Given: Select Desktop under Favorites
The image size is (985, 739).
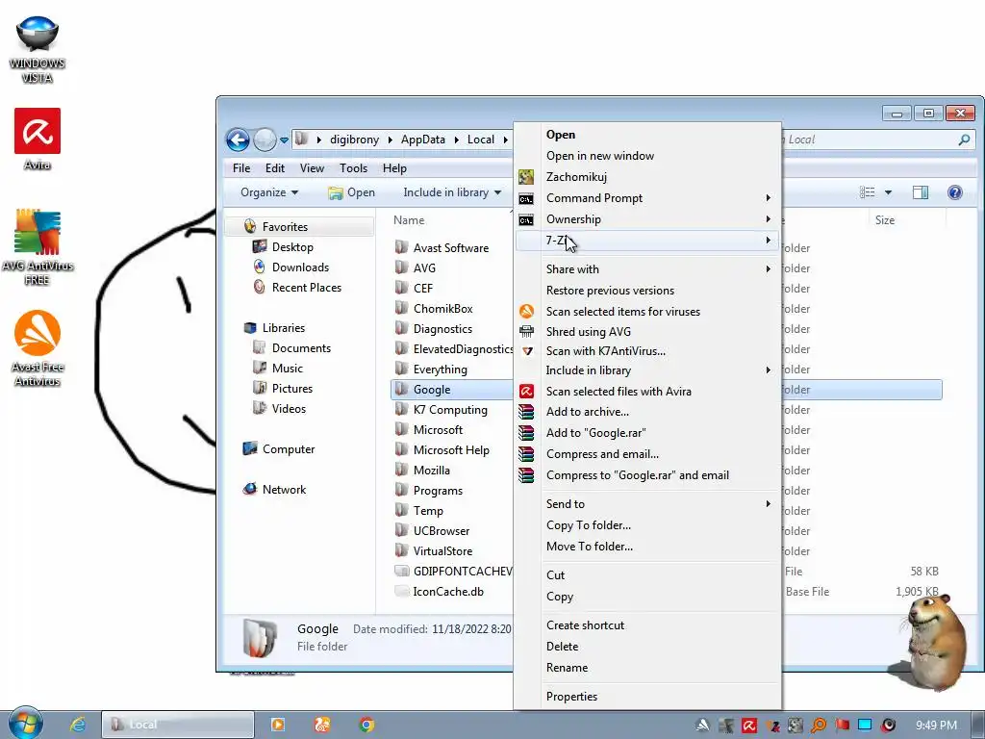Looking at the screenshot, I should [284, 247].
